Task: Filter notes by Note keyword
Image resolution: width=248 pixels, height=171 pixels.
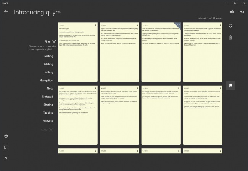Action: coord(50,89)
